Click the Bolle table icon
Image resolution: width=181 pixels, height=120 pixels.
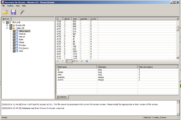click(x=17, y=40)
